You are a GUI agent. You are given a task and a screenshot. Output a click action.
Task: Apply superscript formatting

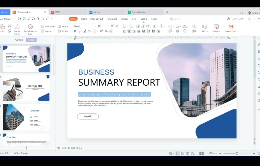click(x=101, y=31)
